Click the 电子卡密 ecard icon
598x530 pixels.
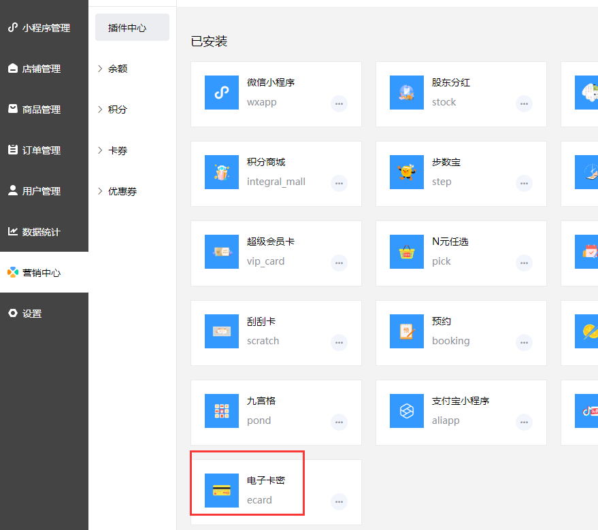[221, 491]
